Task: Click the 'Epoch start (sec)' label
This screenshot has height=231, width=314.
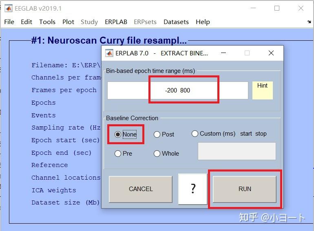Action: tap(66, 140)
